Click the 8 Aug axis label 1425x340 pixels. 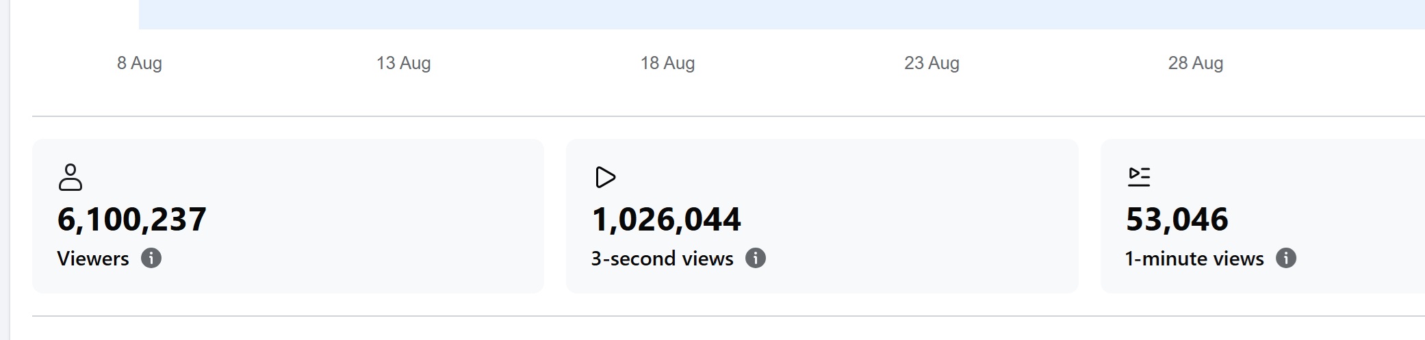click(x=140, y=63)
